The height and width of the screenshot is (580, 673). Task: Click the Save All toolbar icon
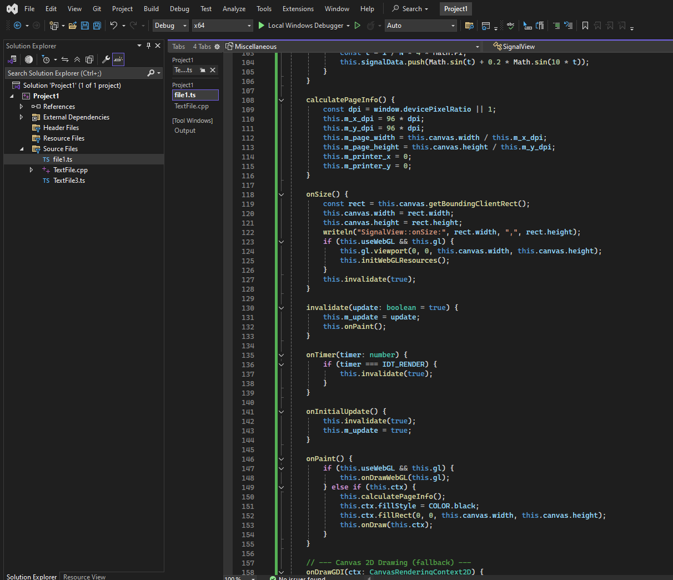coord(97,26)
